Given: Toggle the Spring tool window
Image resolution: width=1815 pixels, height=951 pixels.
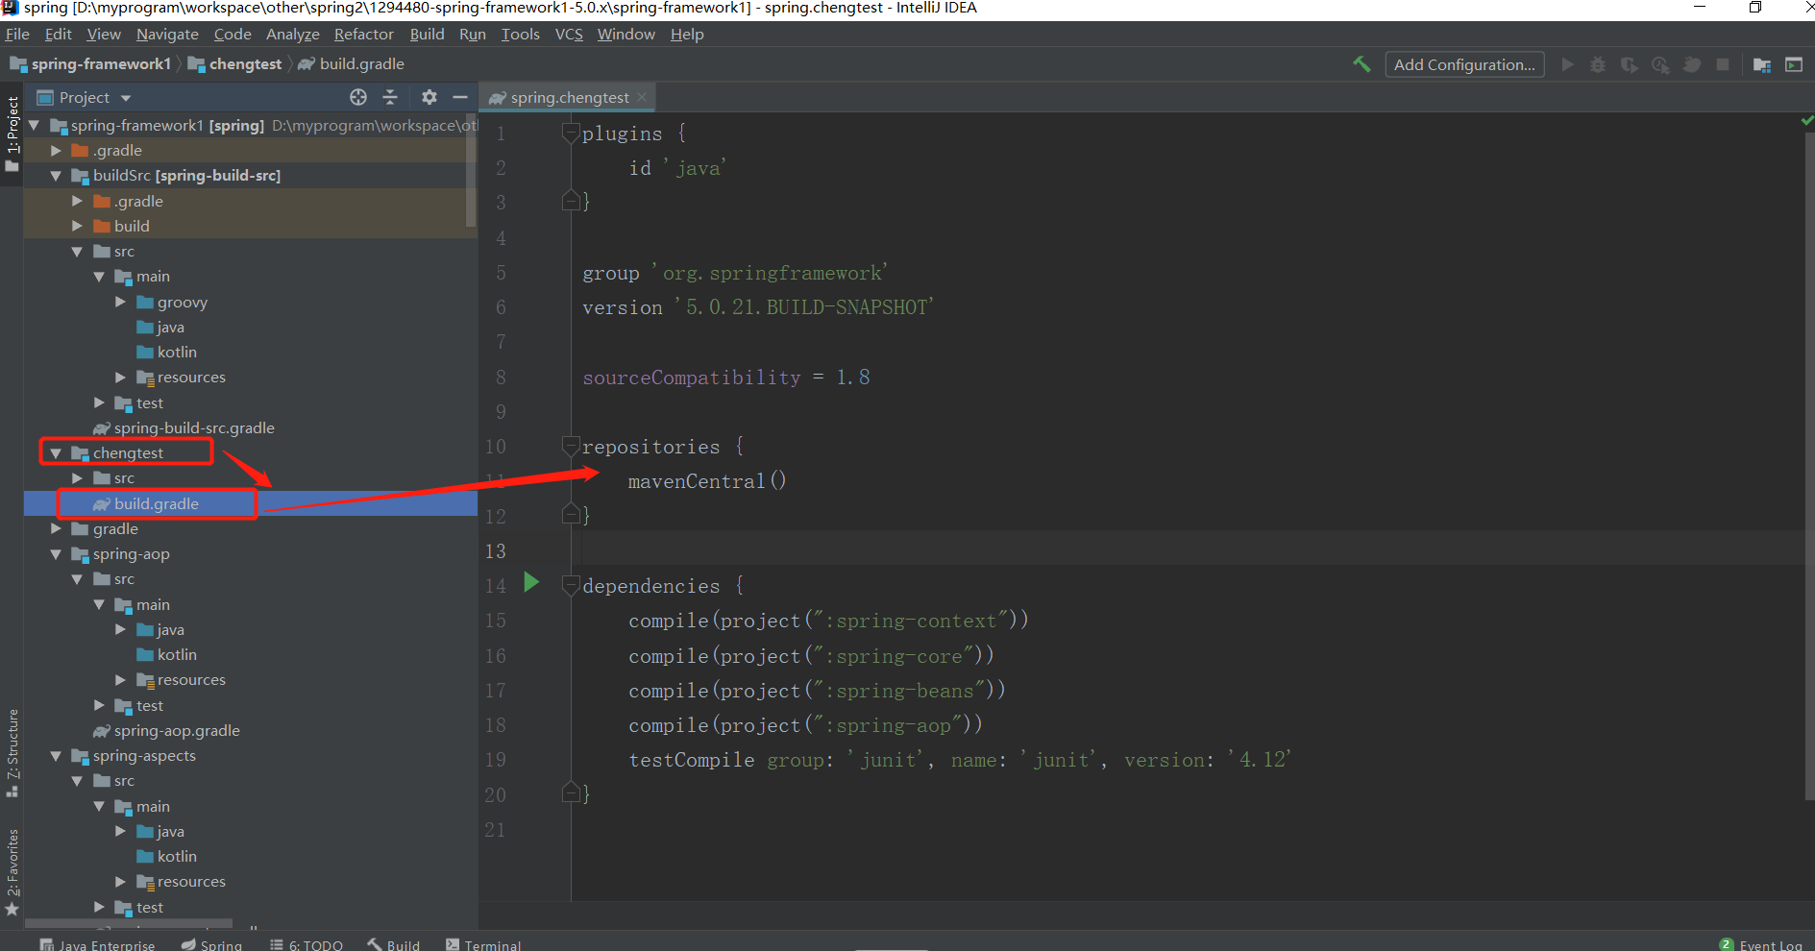Looking at the screenshot, I should (x=212, y=944).
